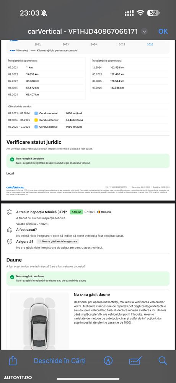Viewport: 176px width, 383px height.
Task: Open search with the magnifier icon
Action: pos(163,360)
